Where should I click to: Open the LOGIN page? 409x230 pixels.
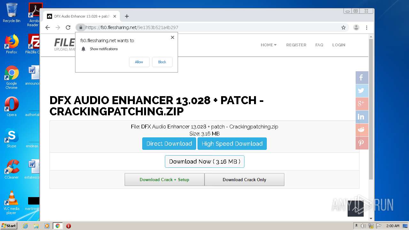tap(339, 45)
